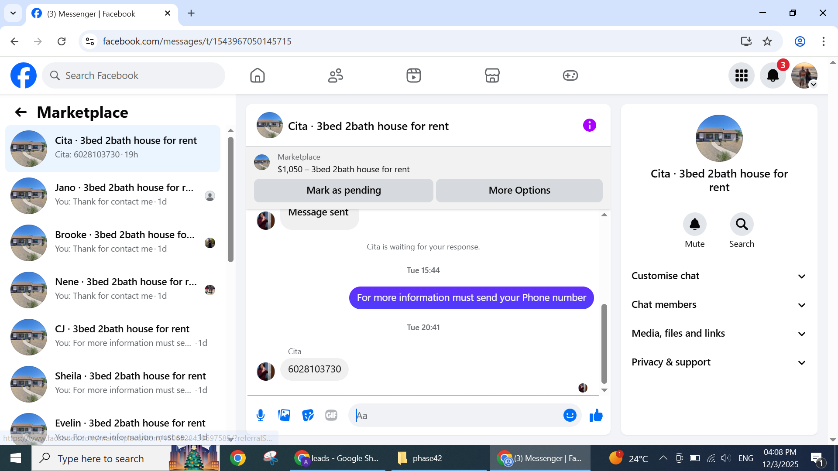Show notifications via the bell icon
The height and width of the screenshot is (471, 838).
[x=773, y=75]
